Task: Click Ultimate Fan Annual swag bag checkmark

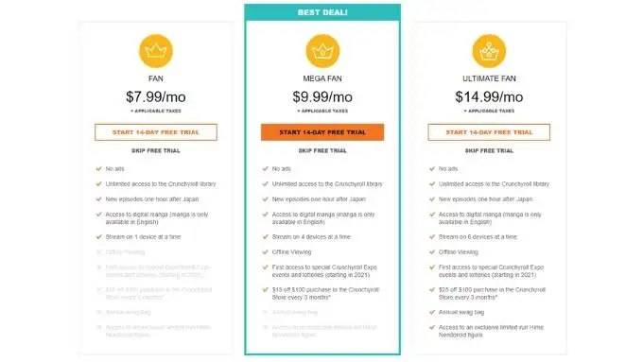Action: point(432,312)
